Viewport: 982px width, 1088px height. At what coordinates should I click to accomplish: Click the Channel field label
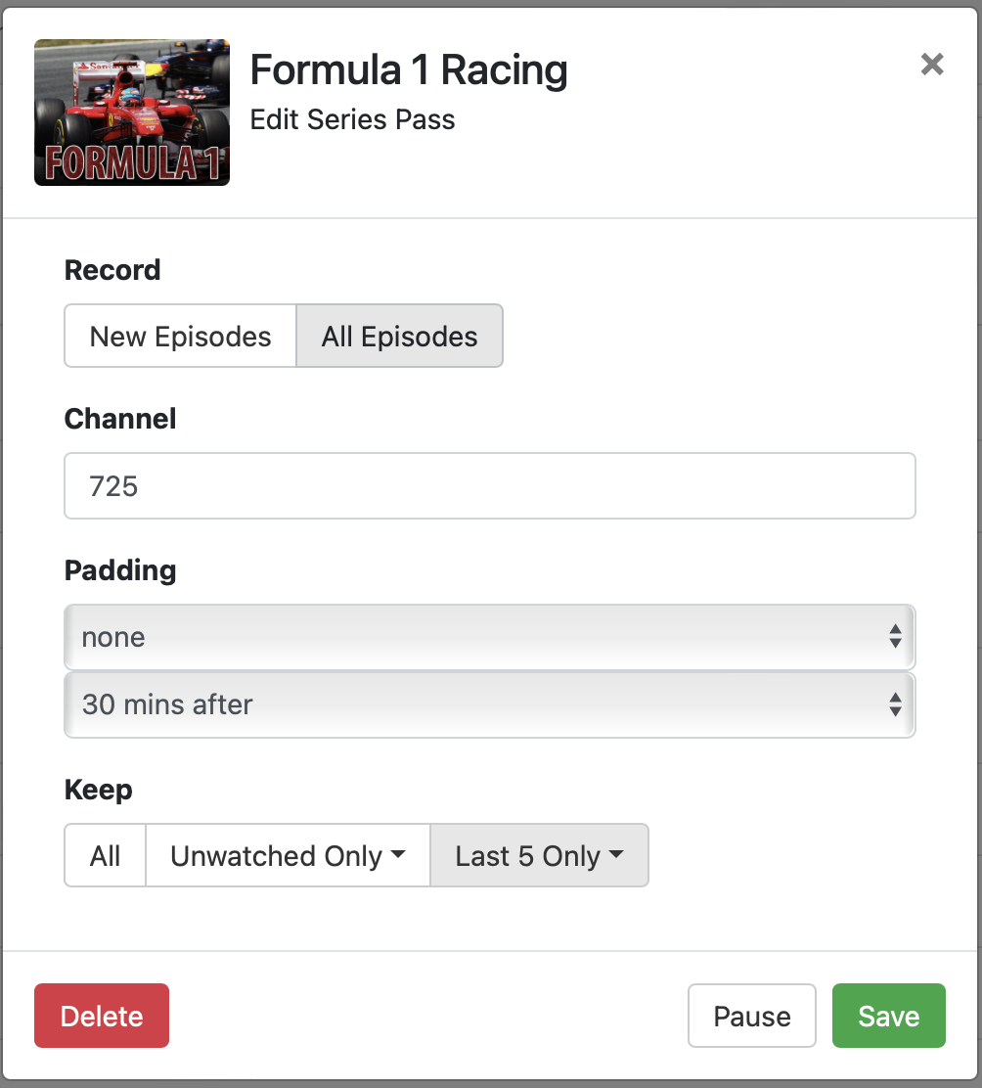pyautogui.click(x=120, y=419)
